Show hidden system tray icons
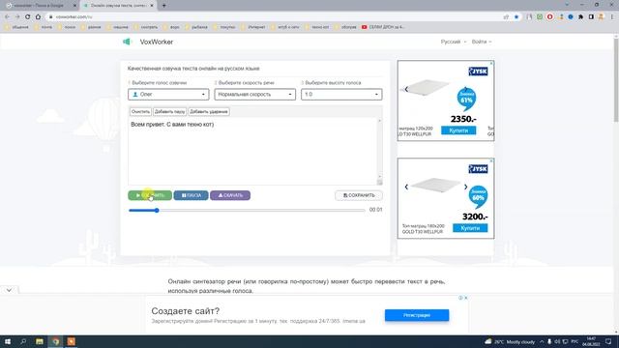This screenshot has height=348, width=619. pyautogui.click(x=542, y=341)
